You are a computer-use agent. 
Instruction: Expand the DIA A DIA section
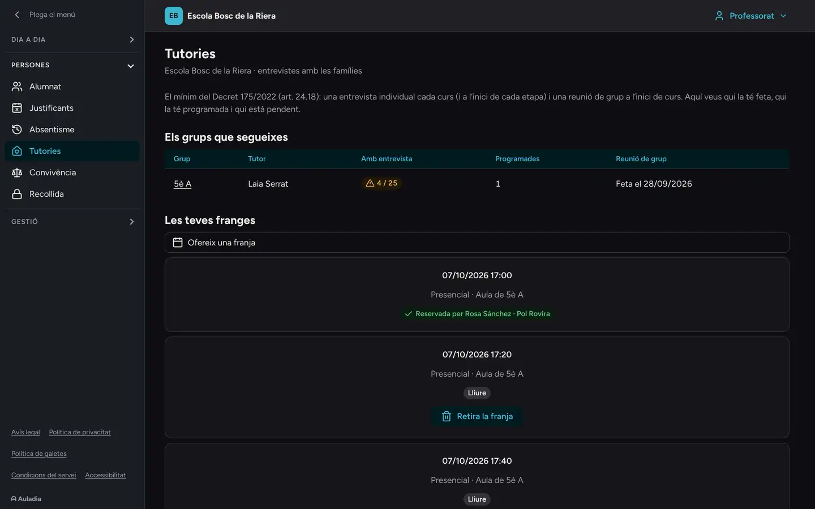coord(72,40)
